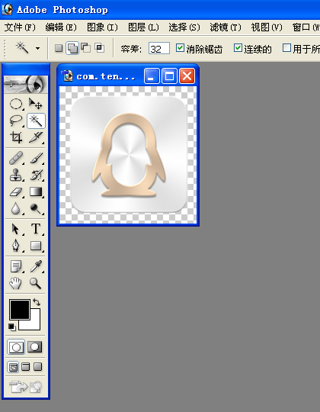Select the Hand tool
Image resolution: width=320 pixels, height=412 pixels.
tap(16, 283)
